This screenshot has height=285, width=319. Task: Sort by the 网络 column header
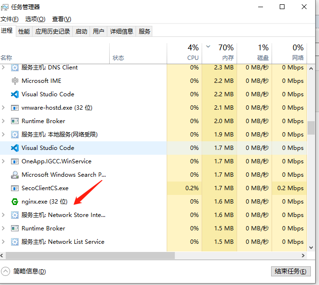tap(289, 54)
